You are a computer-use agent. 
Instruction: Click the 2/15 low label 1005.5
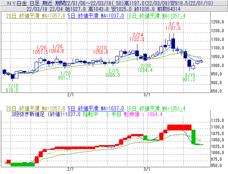click(x=113, y=75)
